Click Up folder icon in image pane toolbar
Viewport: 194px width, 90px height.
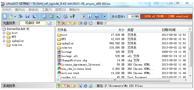(x=58, y=23)
